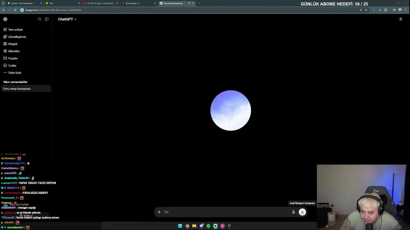This screenshot has height=230, width=410.
Task: Close the Stream - Kick Dashboard tab
Action: pos(41,3)
